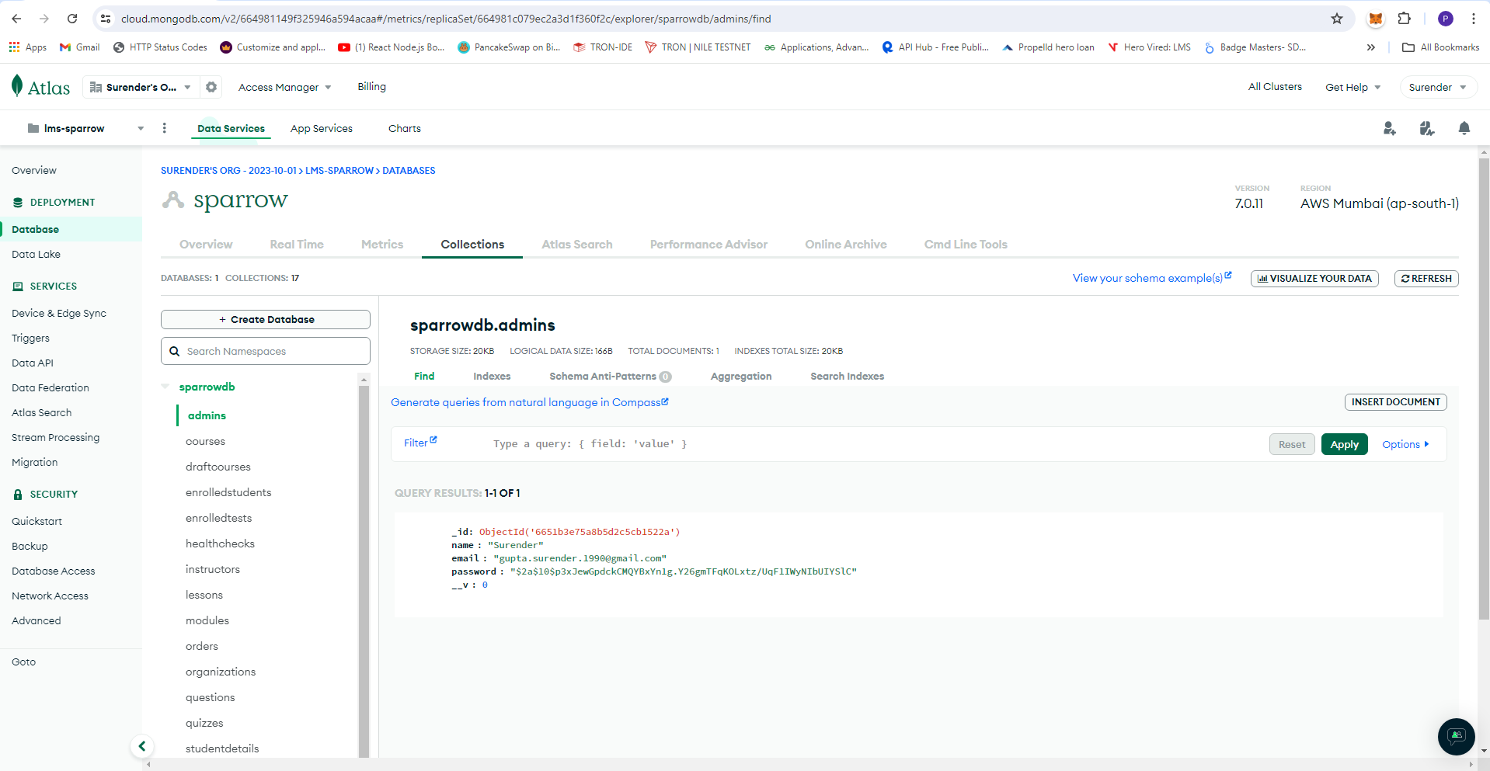Click REFRESH button

(1426, 279)
